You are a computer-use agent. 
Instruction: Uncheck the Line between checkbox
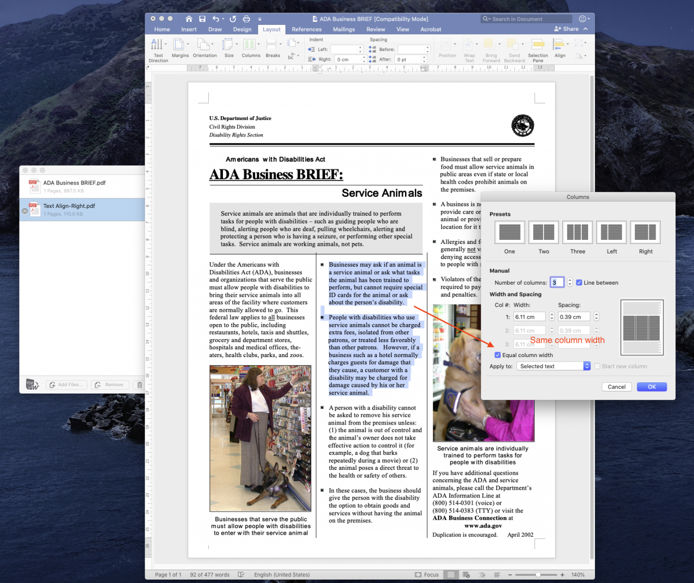[579, 283]
